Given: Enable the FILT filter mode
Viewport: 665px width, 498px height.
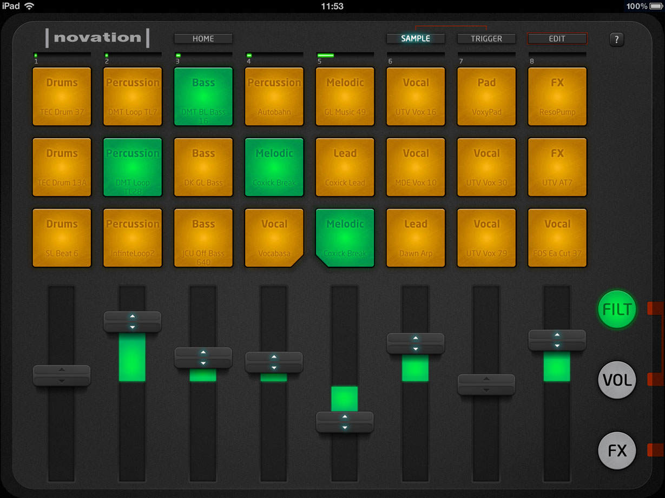Looking at the screenshot, I should [x=616, y=309].
